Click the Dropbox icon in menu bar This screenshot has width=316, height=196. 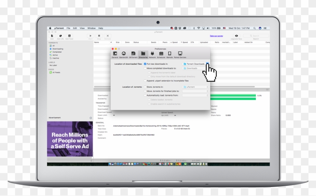coord(180,28)
